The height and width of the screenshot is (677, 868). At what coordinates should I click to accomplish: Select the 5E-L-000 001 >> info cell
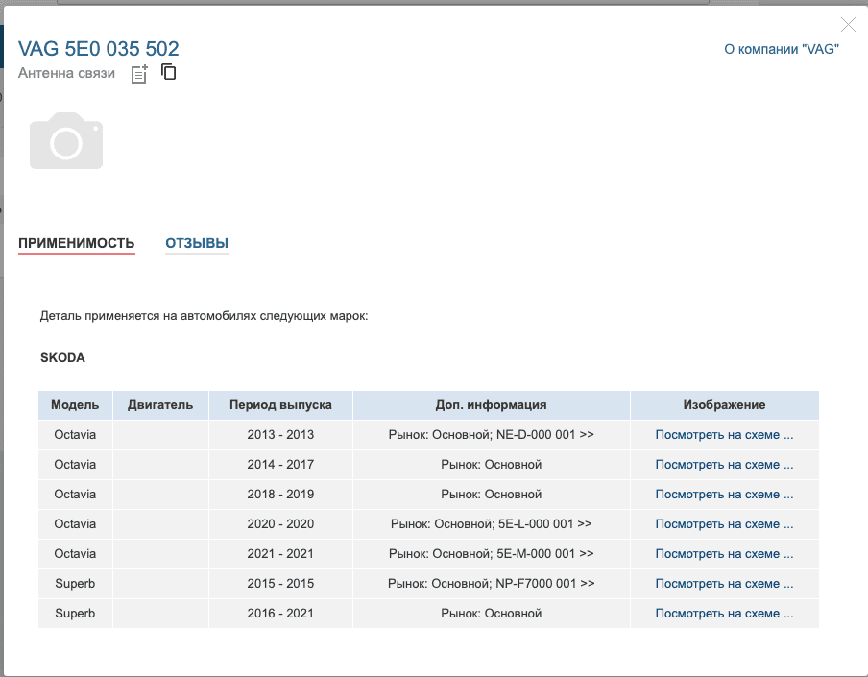click(x=491, y=524)
